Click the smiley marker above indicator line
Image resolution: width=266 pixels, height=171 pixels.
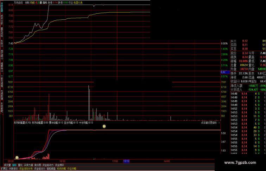(104, 126)
